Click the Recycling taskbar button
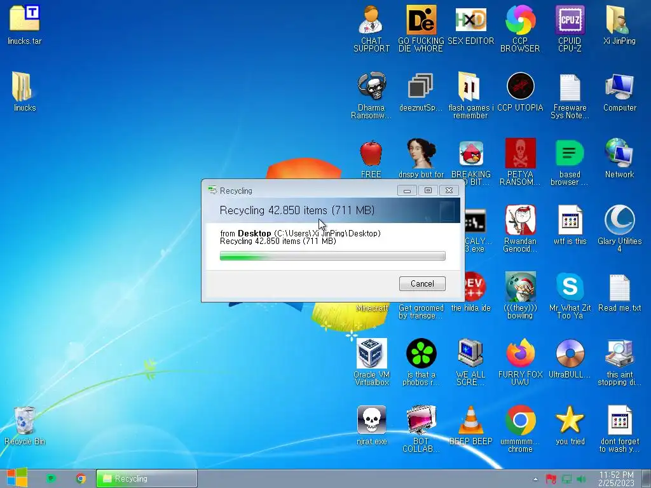The height and width of the screenshot is (488, 651). 147,478
